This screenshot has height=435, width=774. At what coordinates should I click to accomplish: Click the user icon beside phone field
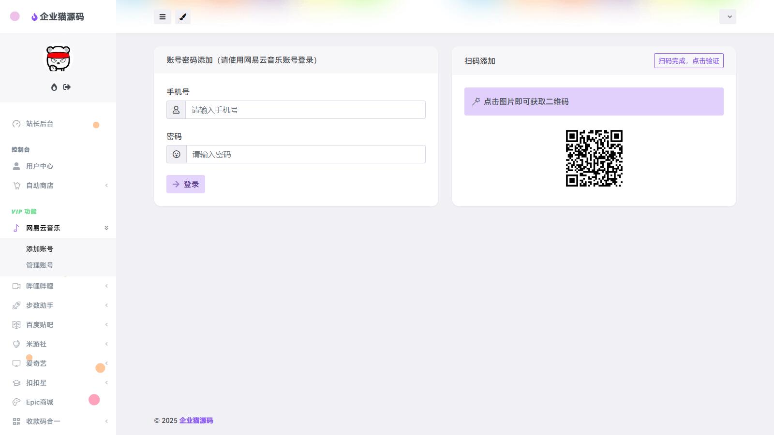176,110
